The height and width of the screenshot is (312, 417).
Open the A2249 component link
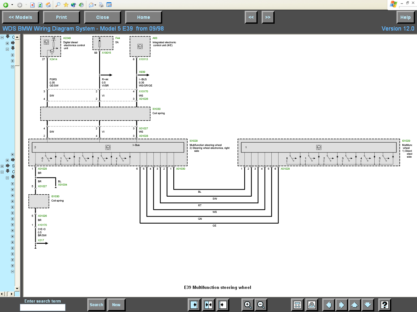click(67, 38)
